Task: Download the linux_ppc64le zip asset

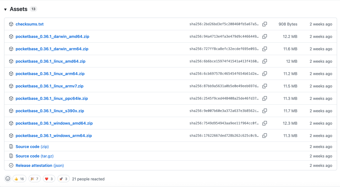Action: click(x=52, y=98)
